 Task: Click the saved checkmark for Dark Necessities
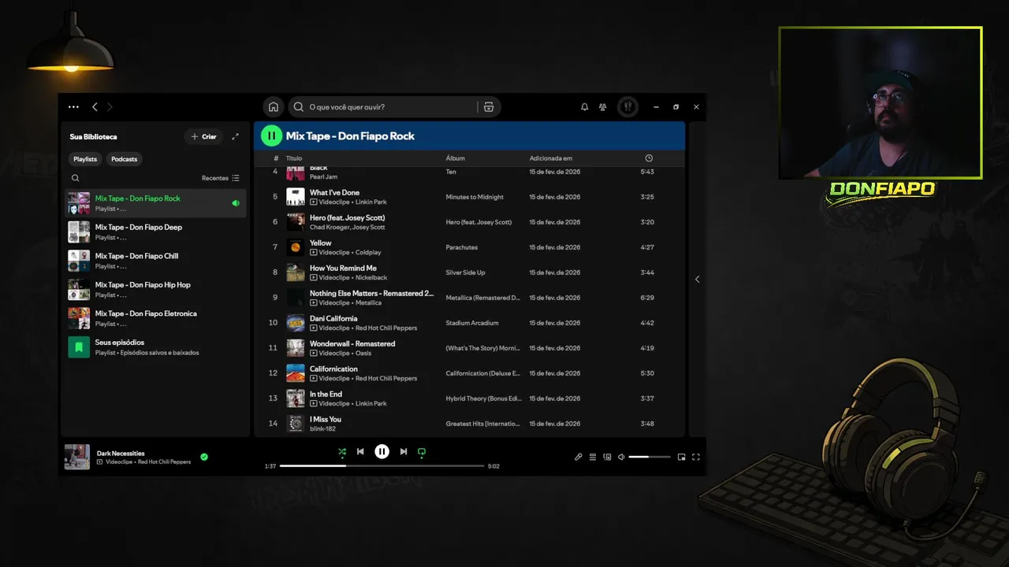204,457
